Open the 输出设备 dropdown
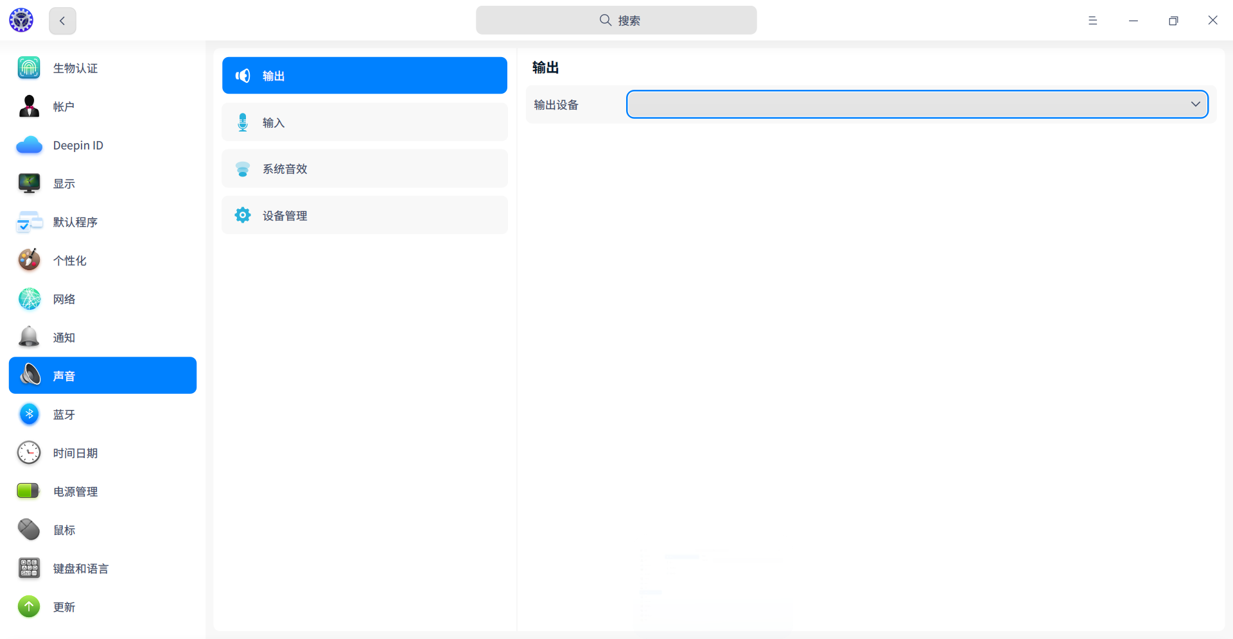This screenshot has width=1233, height=639. [917, 104]
